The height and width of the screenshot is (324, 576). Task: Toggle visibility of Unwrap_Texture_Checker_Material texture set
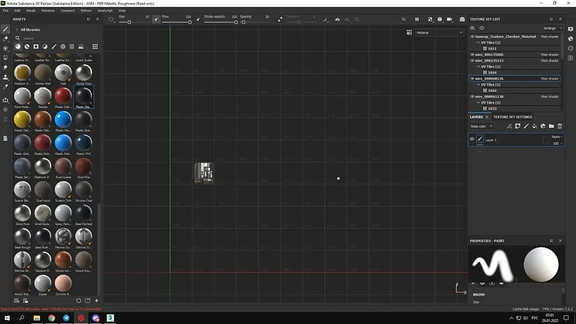472,37
